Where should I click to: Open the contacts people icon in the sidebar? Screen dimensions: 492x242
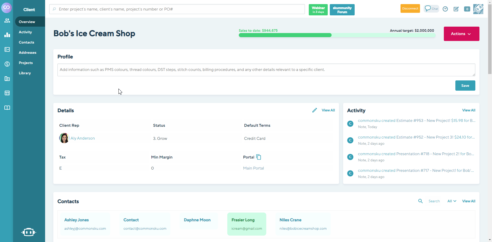pos(7,20)
